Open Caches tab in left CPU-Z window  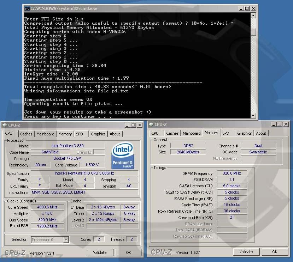pos(26,134)
